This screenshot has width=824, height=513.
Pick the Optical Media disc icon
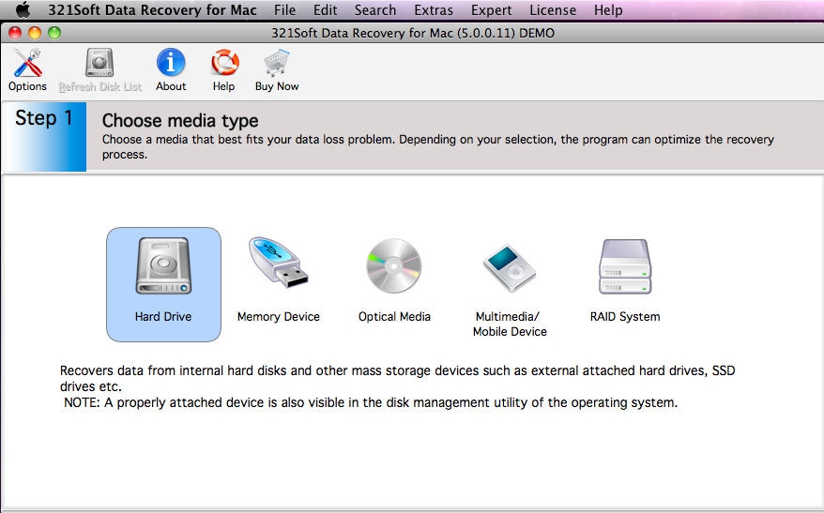tap(394, 265)
